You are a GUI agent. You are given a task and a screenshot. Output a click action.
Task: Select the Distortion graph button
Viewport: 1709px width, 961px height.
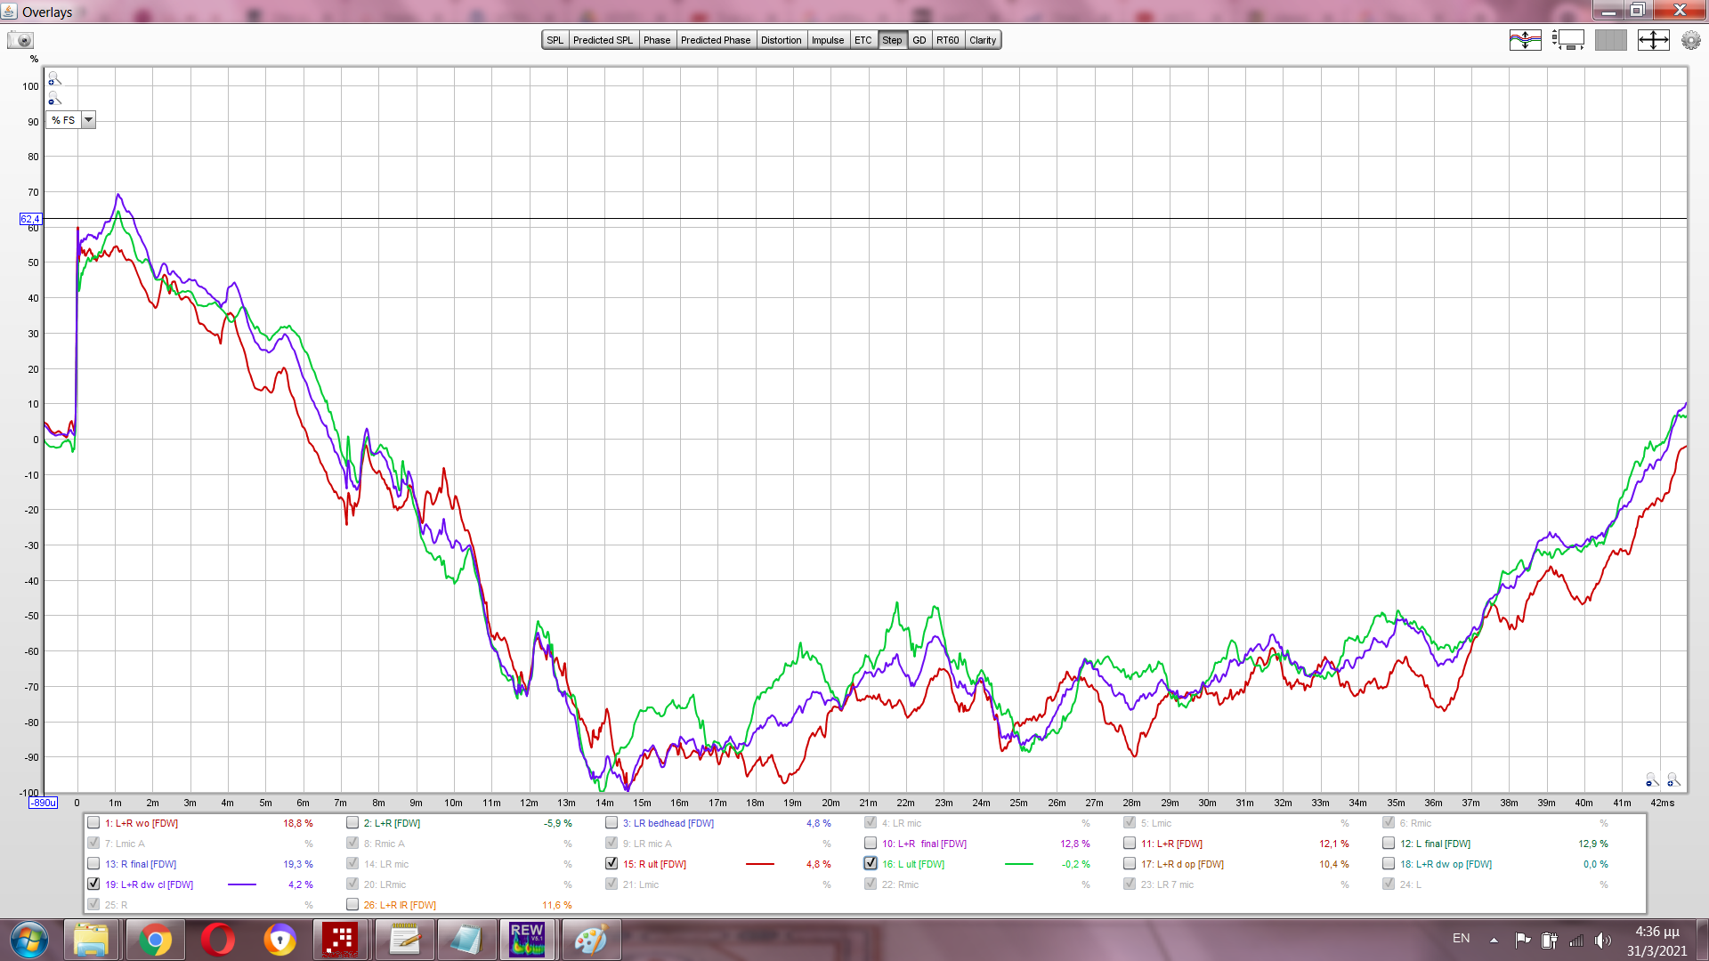(781, 40)
